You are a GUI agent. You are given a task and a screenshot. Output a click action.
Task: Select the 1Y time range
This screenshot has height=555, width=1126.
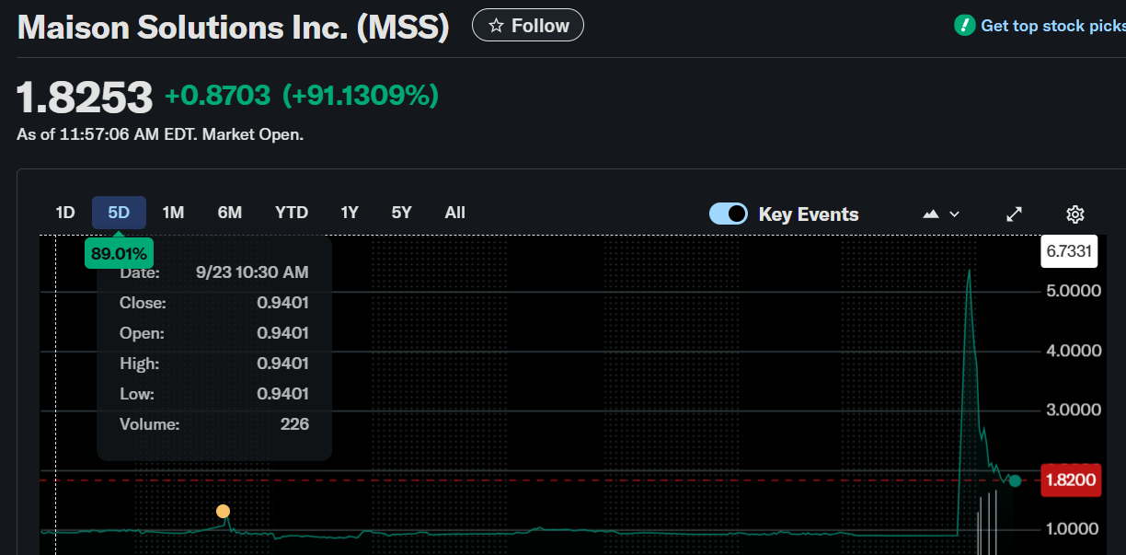coord(350,213)
